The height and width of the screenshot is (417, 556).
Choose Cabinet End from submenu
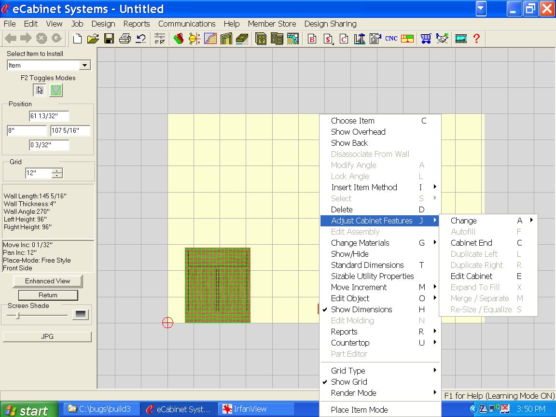click(488, 243)
